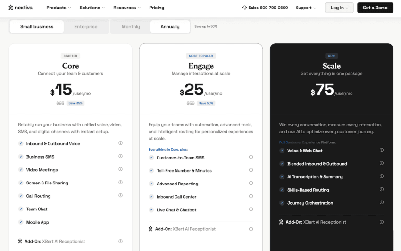Show info for Engage plan XBert add-on
Screen dimensions: 401x251
click(251, 229)
